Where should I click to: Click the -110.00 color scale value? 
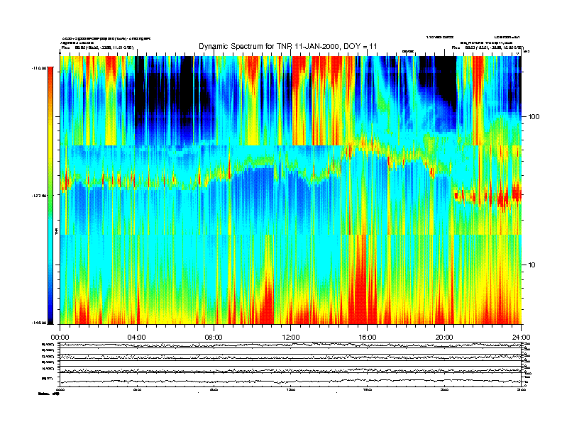pos(39,67)
